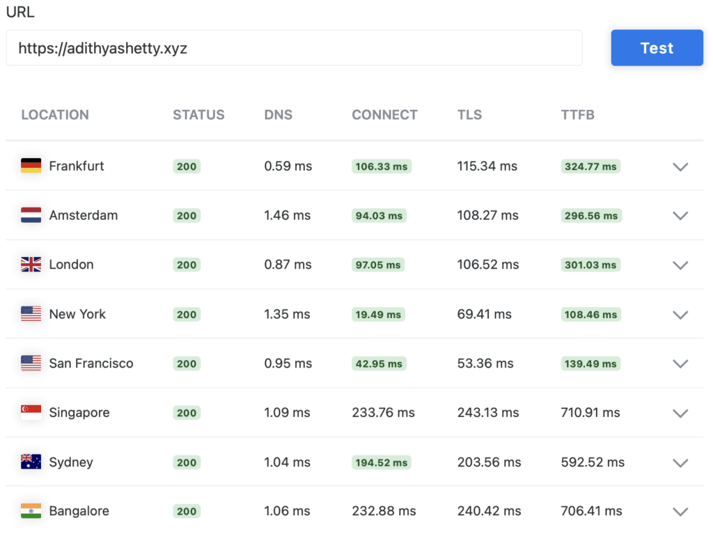Click the Netherlands flag icon for Amsterdam
The image size is (713, 534).
(x=31, y=215)
